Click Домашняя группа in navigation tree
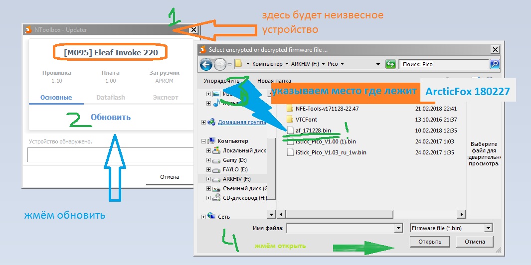 [242, 122]
